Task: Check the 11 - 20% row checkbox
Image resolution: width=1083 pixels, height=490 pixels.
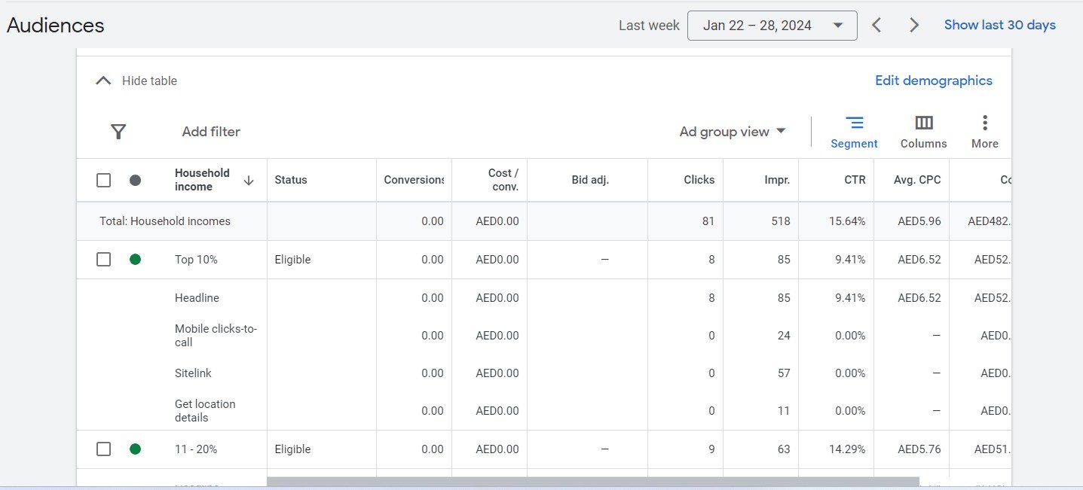Action: [x=104, y=449]
